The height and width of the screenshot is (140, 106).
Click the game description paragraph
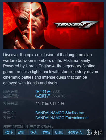coord(51,69)
